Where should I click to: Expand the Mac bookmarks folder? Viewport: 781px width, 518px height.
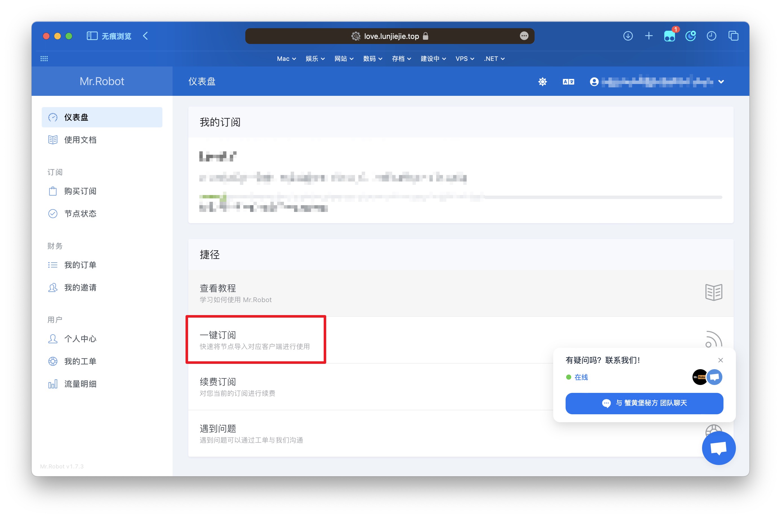(286, 59)
